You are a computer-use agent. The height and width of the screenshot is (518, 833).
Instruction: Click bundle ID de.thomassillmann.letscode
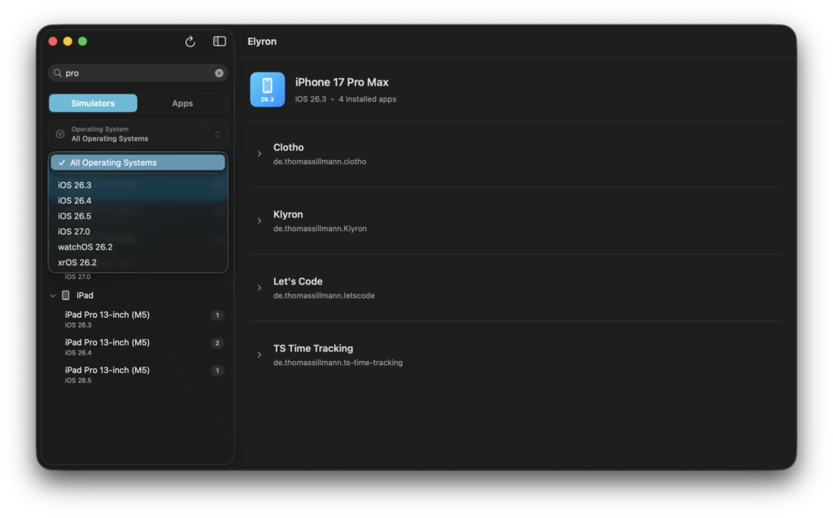324,295
